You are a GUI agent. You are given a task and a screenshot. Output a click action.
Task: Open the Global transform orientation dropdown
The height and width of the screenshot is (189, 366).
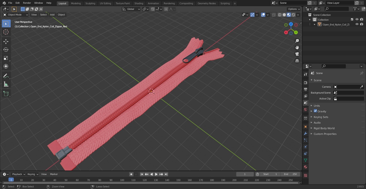(x=131, y=9)
